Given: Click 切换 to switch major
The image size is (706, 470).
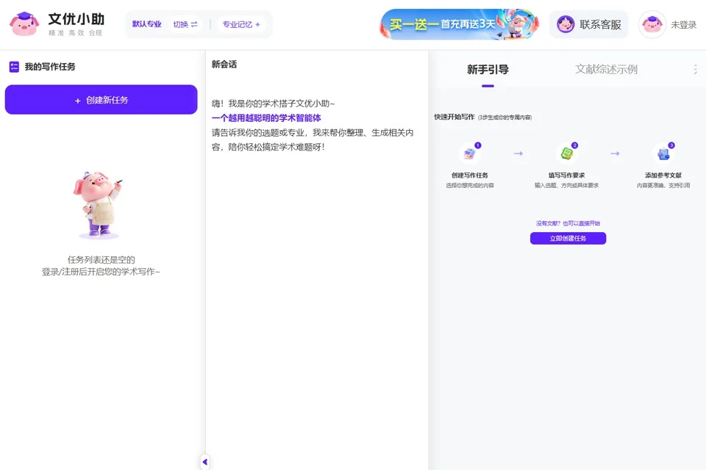Looking at the screenshot, I should pyautogui.click(x=185, y=24).
